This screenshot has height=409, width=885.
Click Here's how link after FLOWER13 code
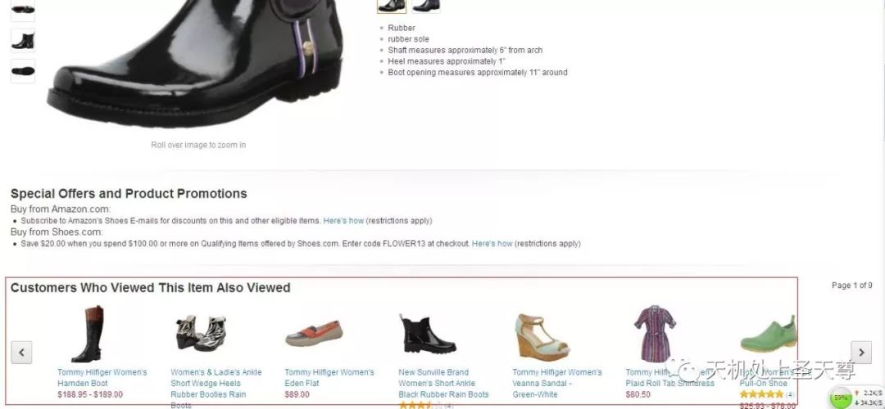(x=492, y=244)
